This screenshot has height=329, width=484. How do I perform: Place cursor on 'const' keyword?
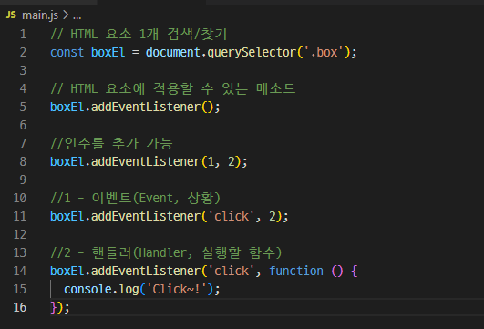pyautogui.click(x=67, y=52)
